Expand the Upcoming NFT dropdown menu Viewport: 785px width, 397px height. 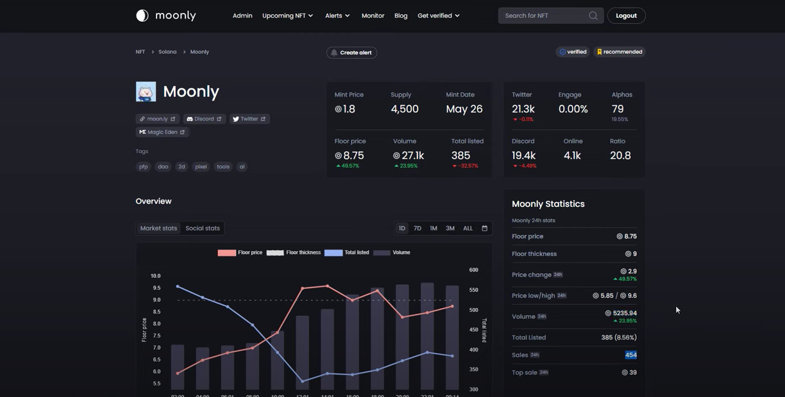288,15
